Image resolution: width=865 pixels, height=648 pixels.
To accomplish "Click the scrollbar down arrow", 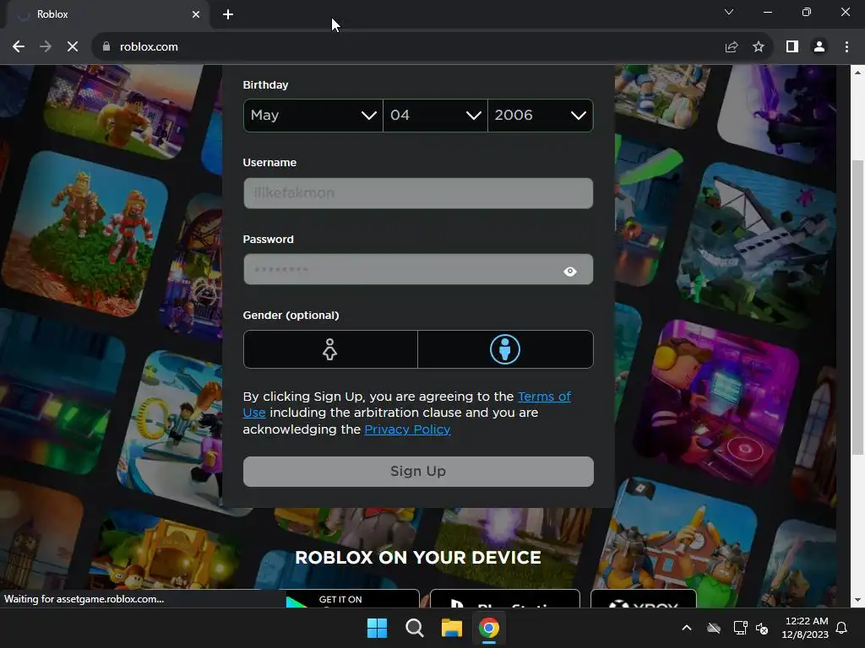I will tap(857, 600).
